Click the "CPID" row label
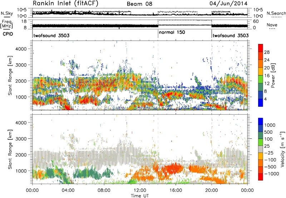 [8, 34]
